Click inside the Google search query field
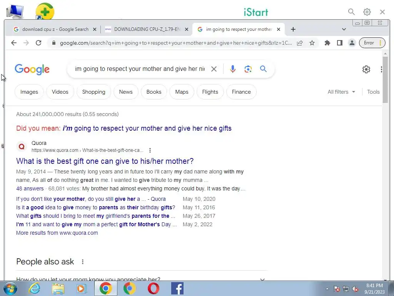The image size is (394, 296). coord(140,69)
